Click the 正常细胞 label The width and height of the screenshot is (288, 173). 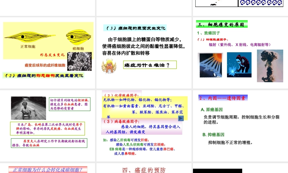pos(28,47)
